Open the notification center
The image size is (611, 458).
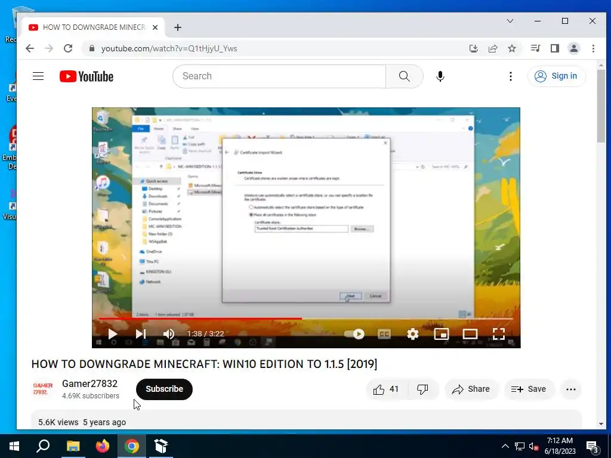(x=593, y=447)
